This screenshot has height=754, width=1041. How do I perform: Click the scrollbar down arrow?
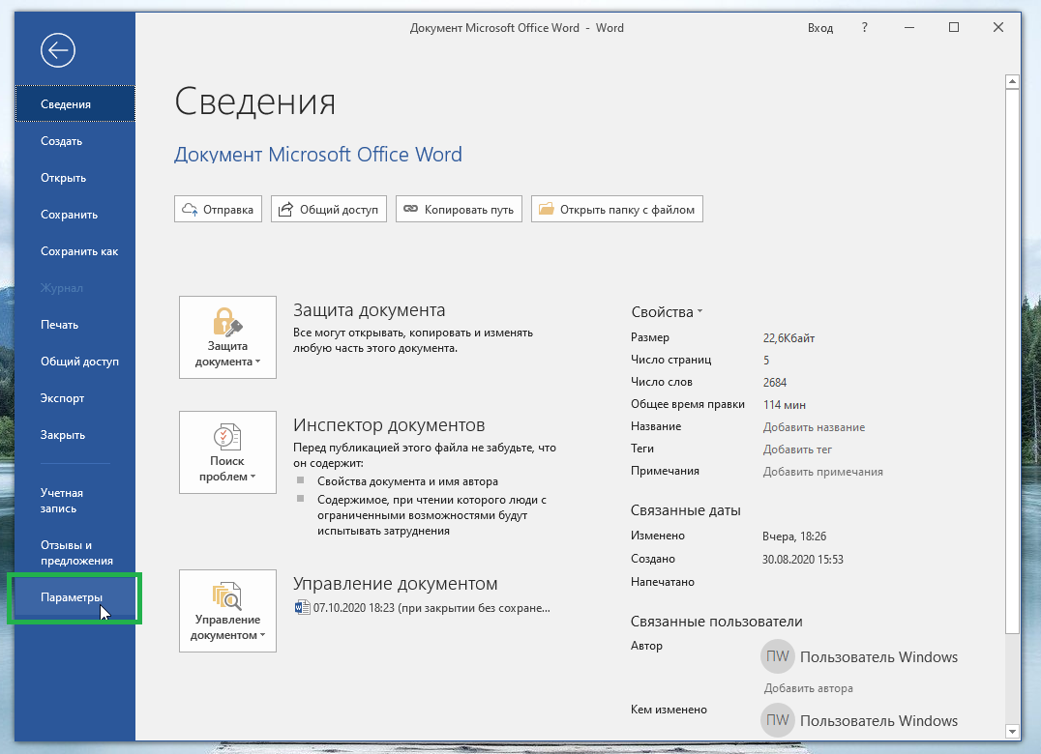(1012, 732)
